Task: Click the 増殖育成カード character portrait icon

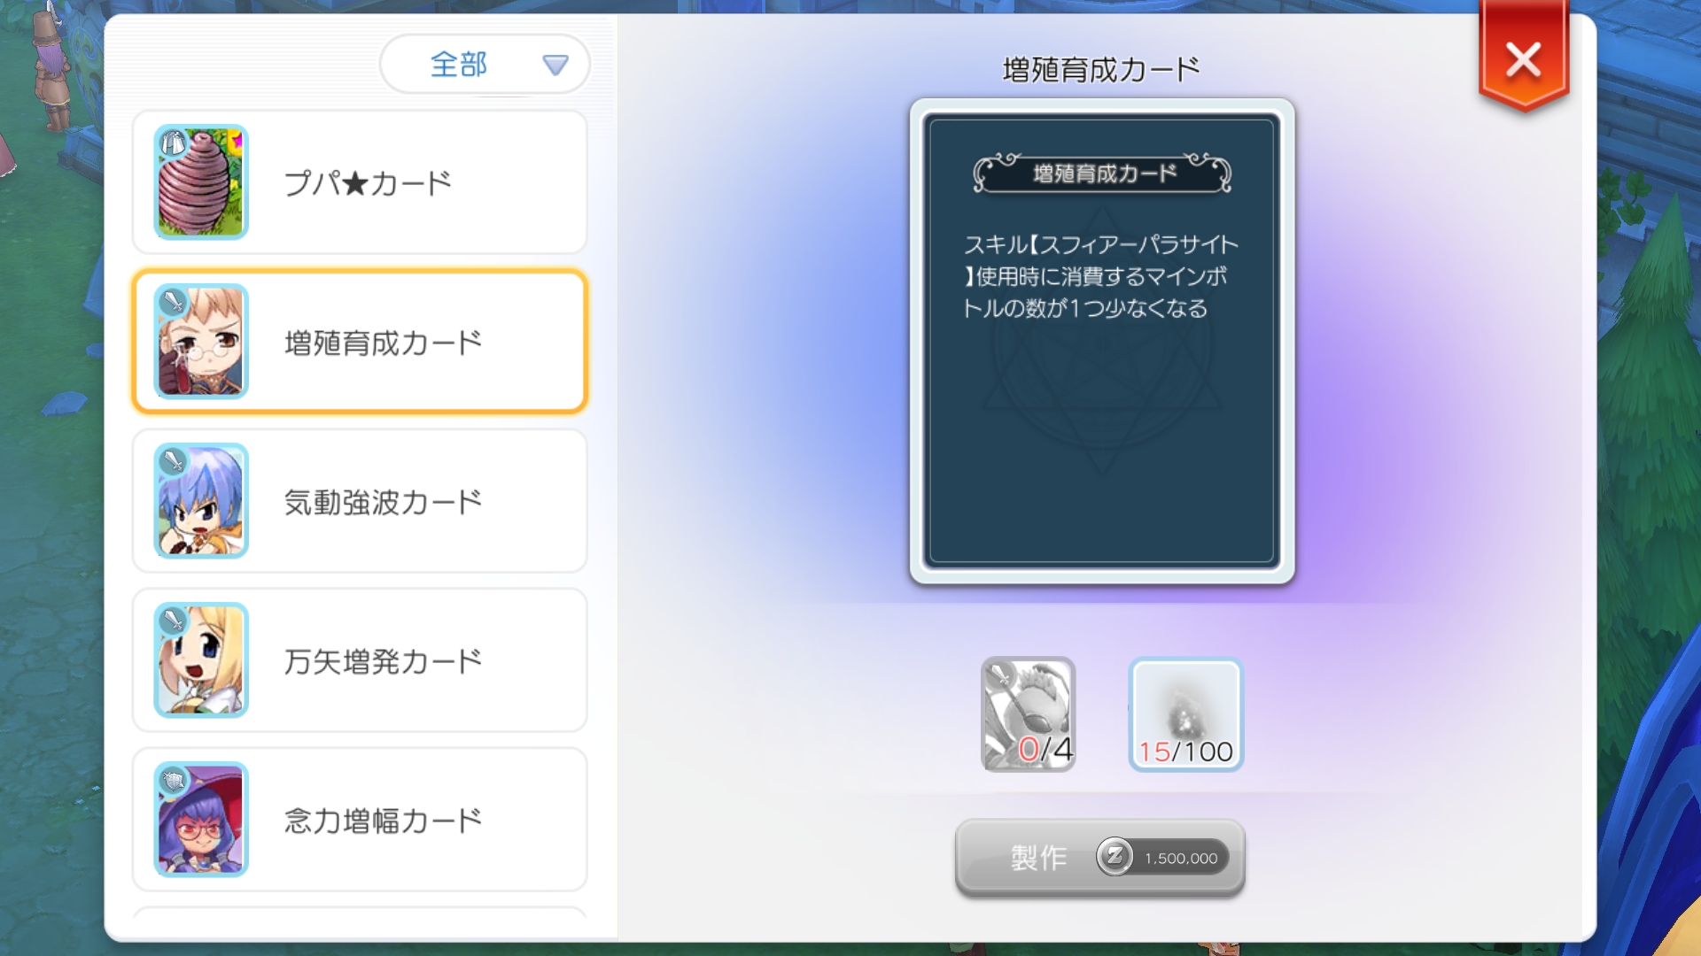Action: (201, 342)
